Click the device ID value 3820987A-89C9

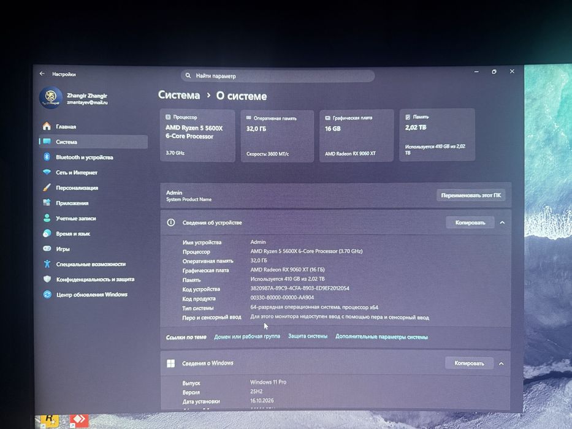(x=300, y=288)
